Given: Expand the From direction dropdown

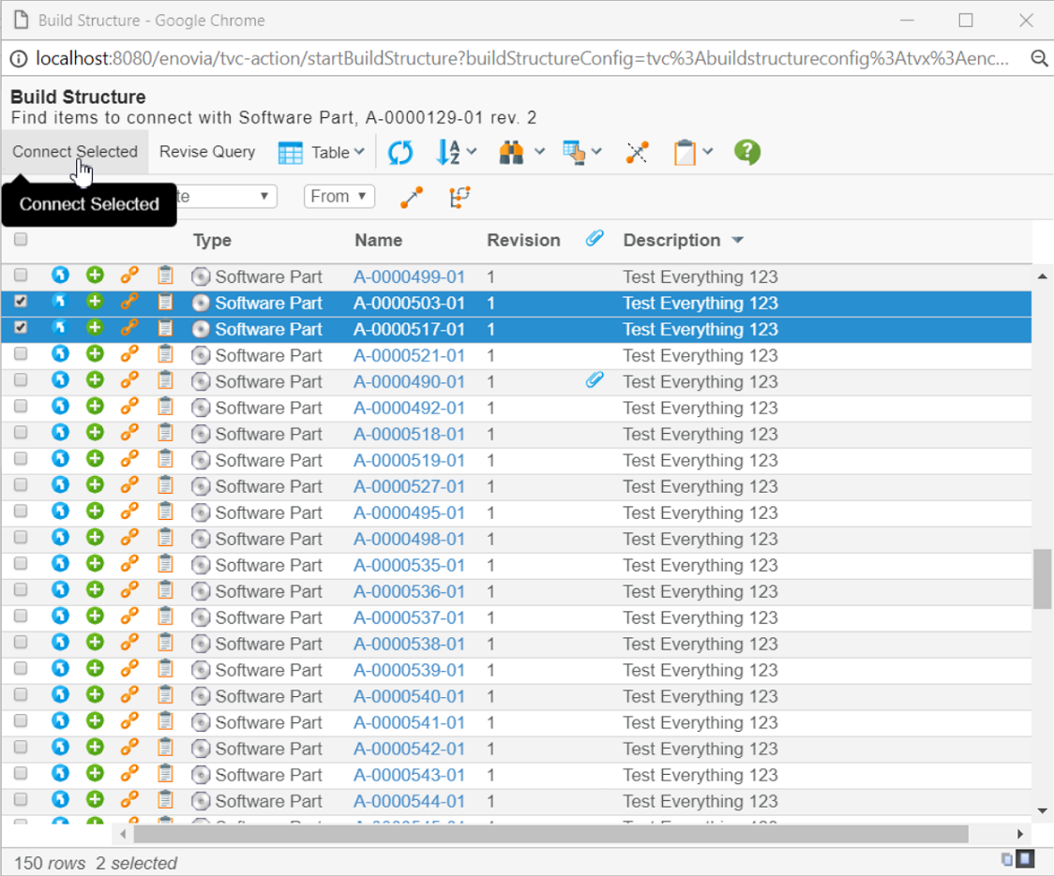Looking at the screenshot, I should 339,197.
